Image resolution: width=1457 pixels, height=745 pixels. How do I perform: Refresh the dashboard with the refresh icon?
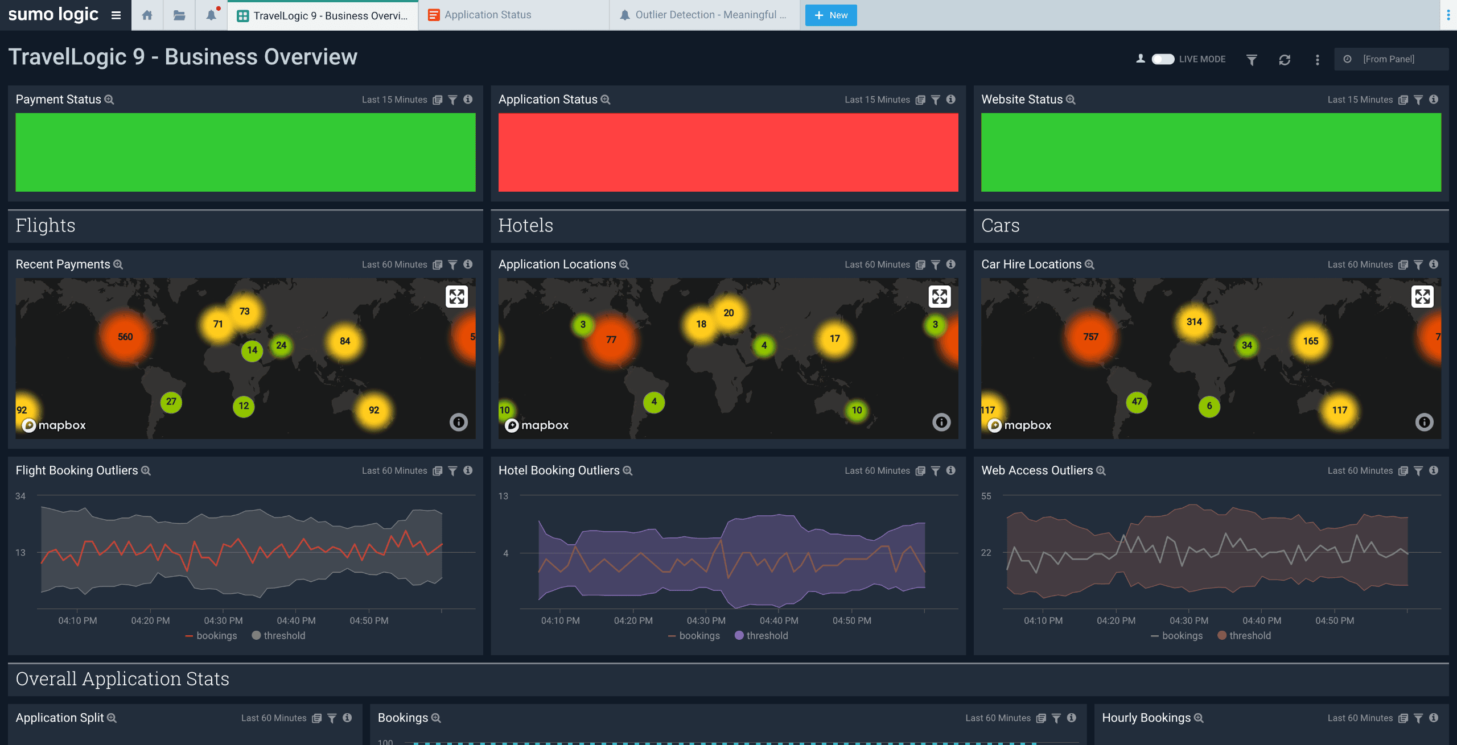(1285, 59)
